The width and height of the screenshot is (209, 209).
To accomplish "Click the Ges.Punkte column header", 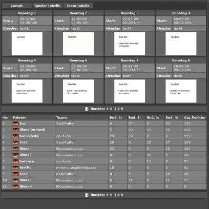I will [195, 118].
